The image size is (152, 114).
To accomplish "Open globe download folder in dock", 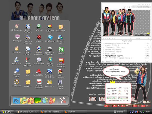I will (23, 101).
